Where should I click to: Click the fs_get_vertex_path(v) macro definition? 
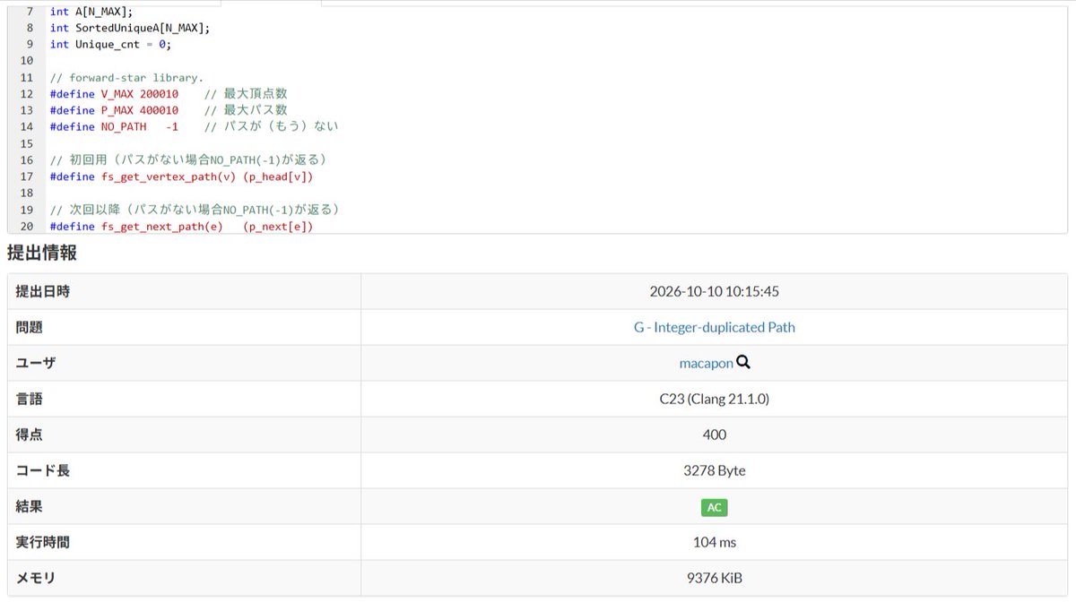pos(182,176)
